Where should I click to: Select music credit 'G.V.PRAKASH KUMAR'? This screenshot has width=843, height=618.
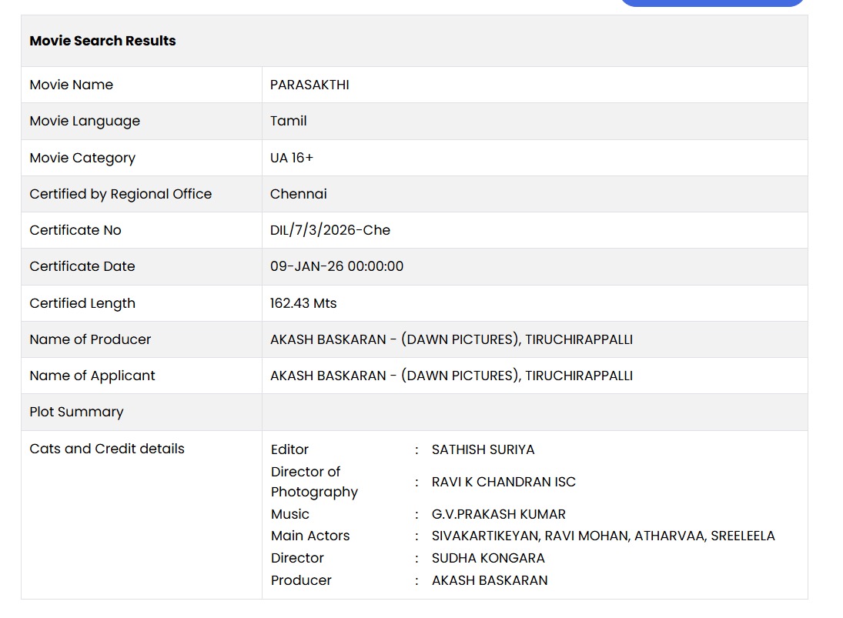click(498, 514)
